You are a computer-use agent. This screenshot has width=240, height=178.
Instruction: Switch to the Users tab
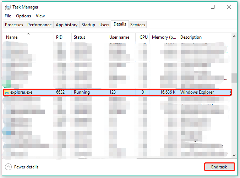104,25
